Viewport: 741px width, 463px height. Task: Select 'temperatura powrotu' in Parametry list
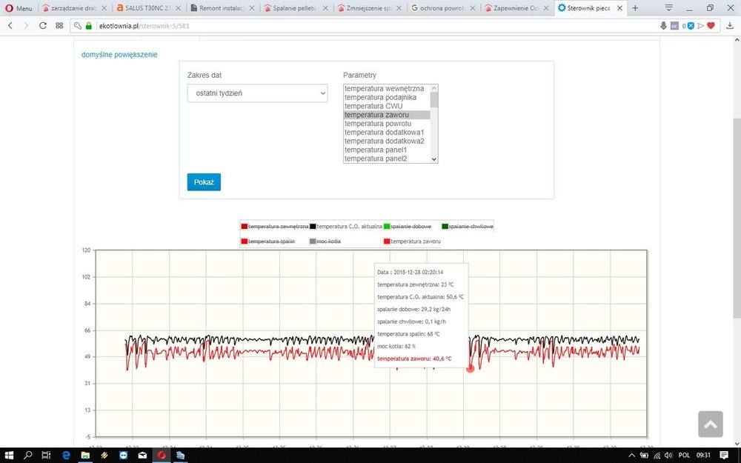tap(376, 124)
